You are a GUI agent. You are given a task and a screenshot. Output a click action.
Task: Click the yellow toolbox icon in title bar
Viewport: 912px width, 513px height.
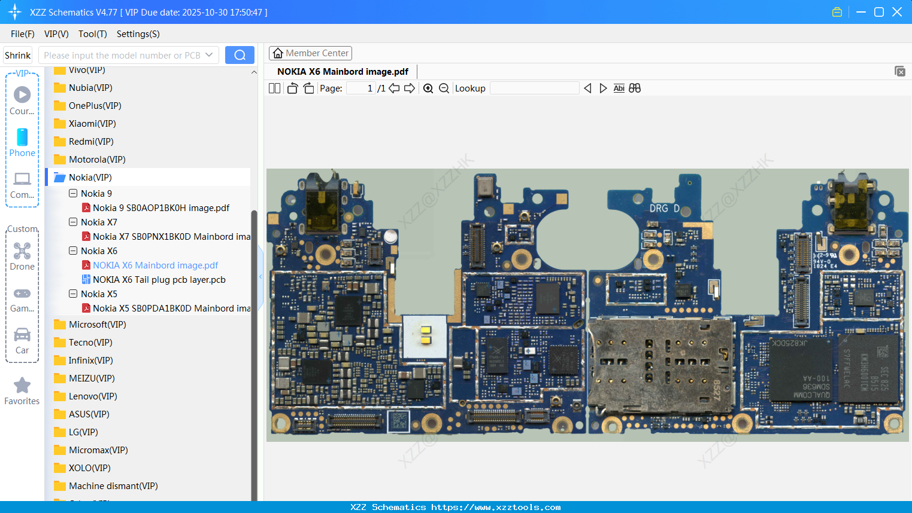[x=837, y=12]
